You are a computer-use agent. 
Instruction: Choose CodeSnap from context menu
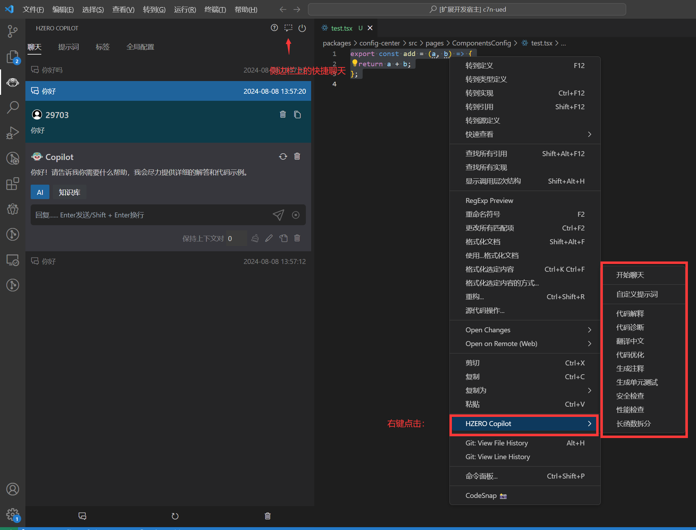pyautogui.click(x=525, y=495)
